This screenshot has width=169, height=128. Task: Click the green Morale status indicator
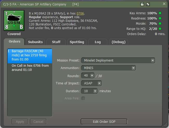pos(160,24)
